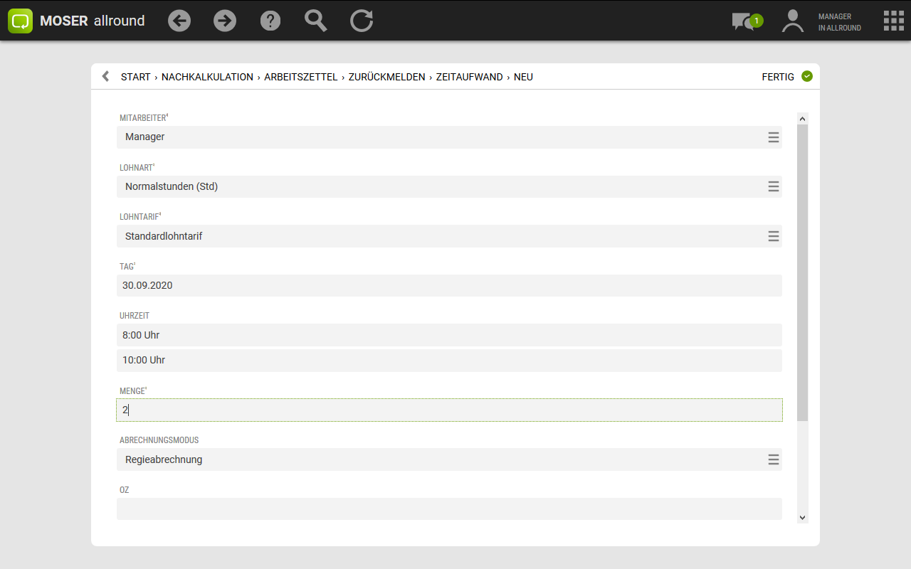Navigate to Nachkalkulation in the breadcrumb
The width and height of the screenshot is (911, 569).
[207, 77]
